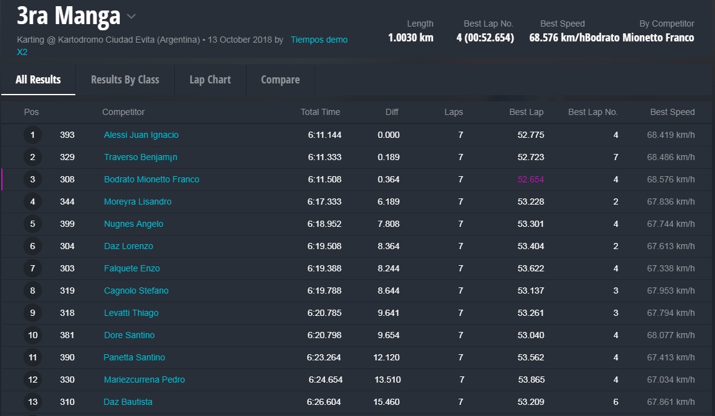This screenshot has height=416, width=715.
Task: Switch to the All Results tab
Action: point(38,80)
